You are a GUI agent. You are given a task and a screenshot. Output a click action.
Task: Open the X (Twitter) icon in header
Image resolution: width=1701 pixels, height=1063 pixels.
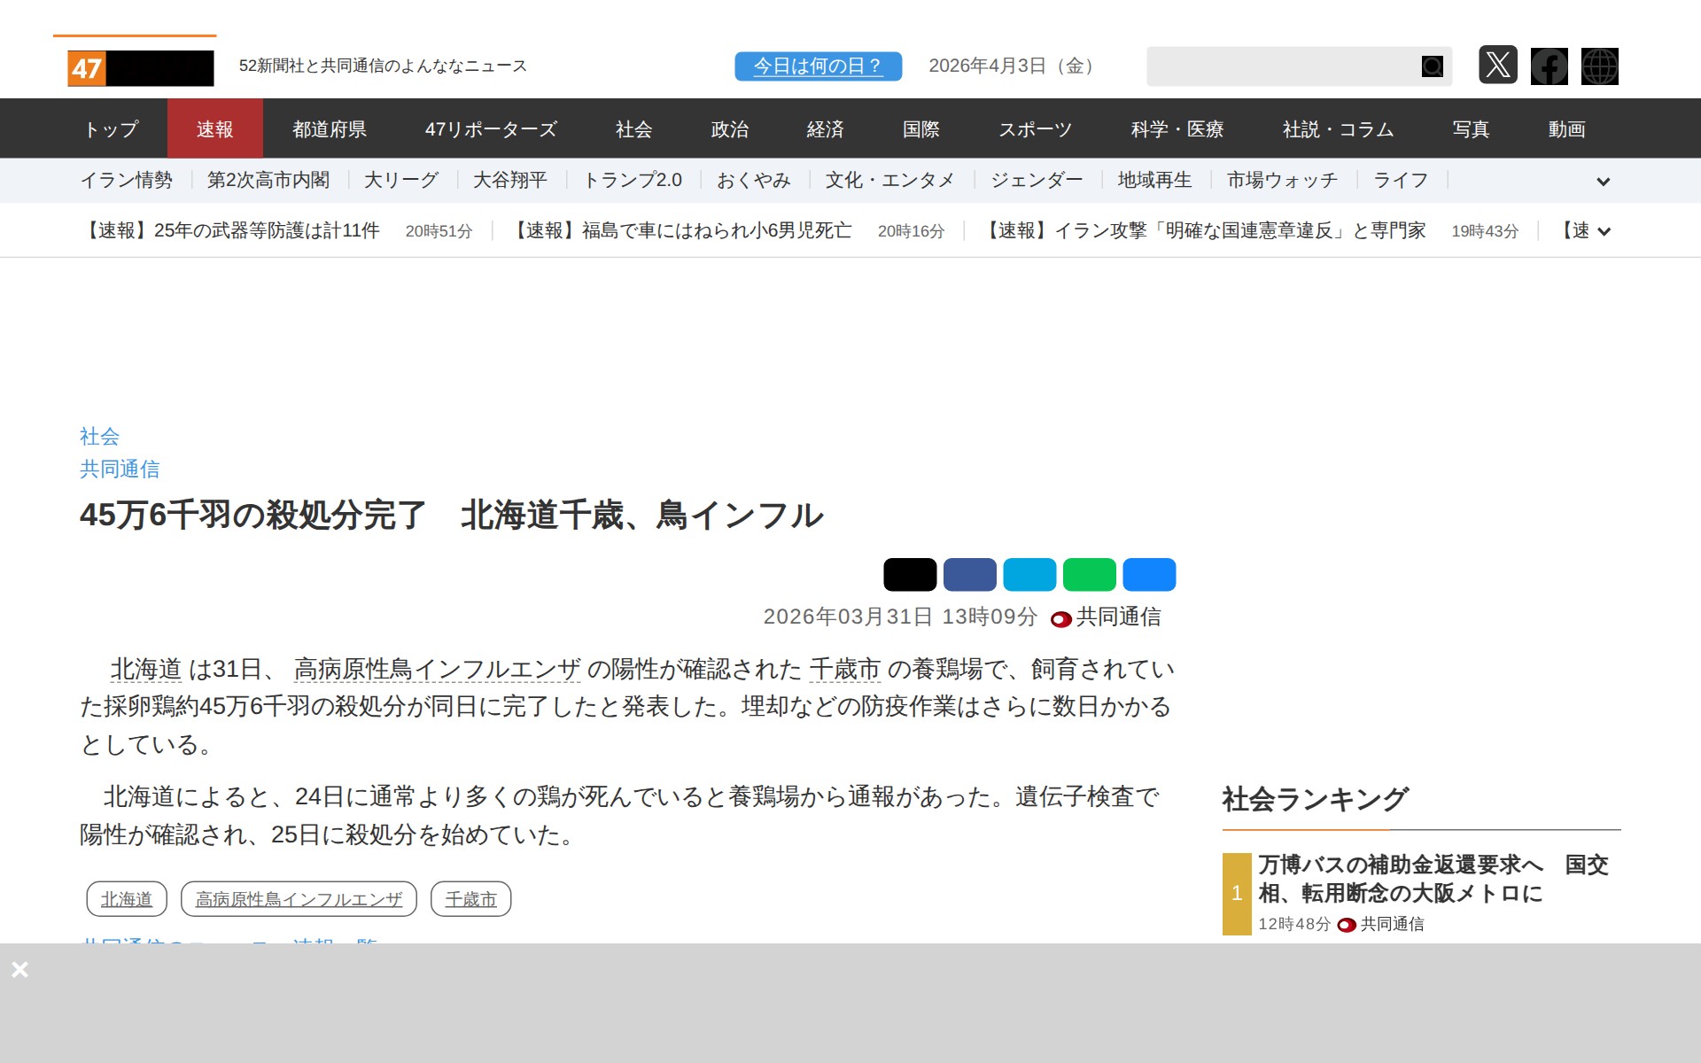[x=1497, y=66]
